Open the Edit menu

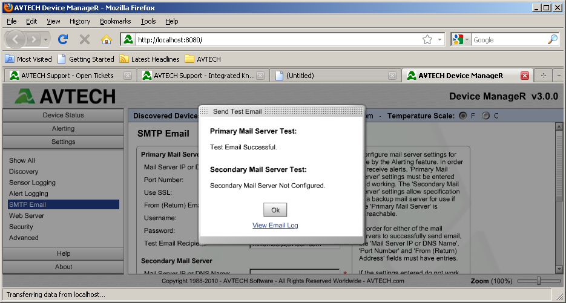[x=31, y=21]
